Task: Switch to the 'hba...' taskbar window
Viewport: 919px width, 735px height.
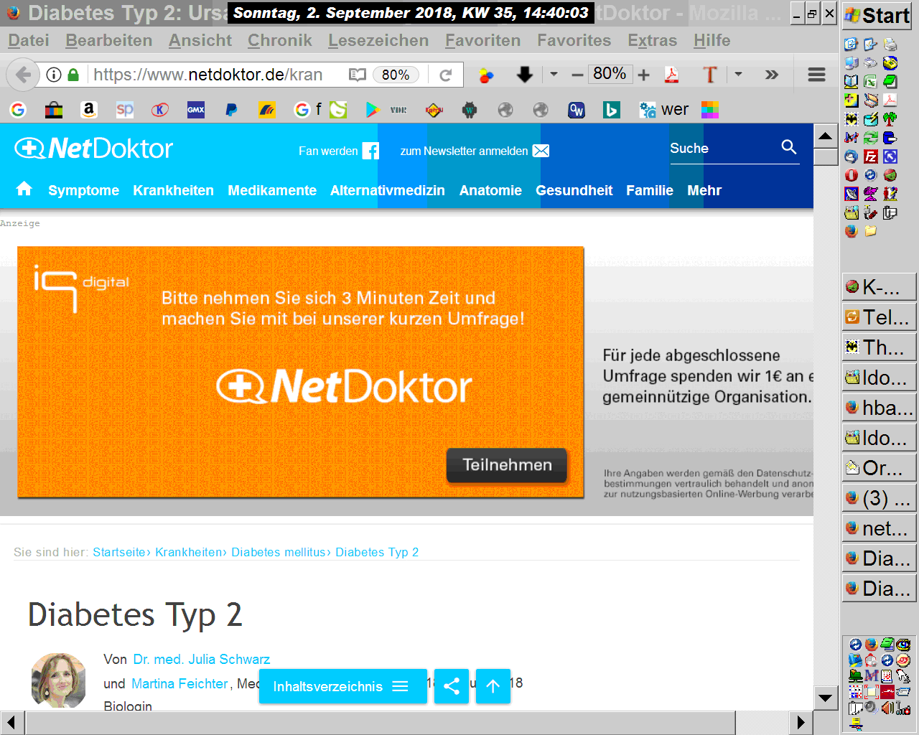Action: 879,407
